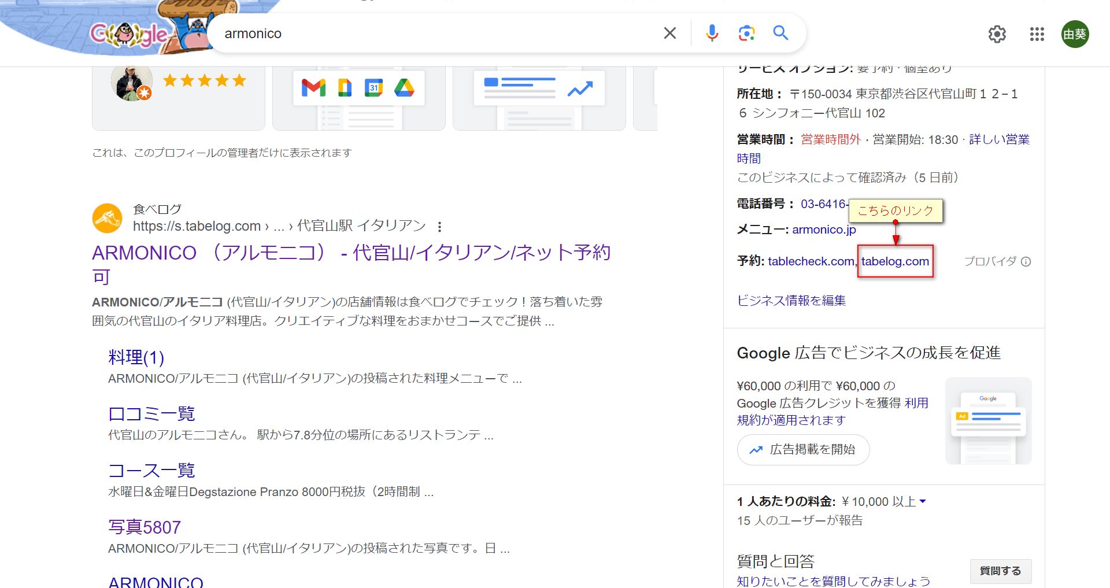Open Google Lens image search

[x=746, y=34]
